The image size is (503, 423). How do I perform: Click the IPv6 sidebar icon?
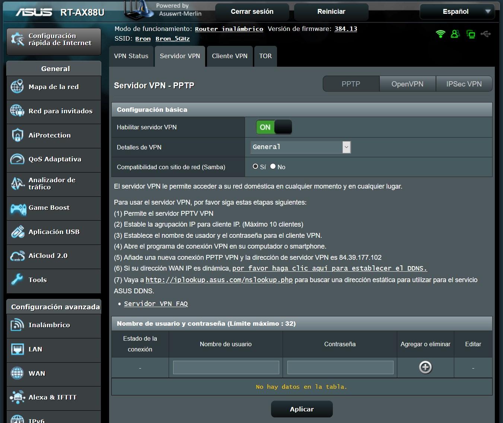point(17,419)
